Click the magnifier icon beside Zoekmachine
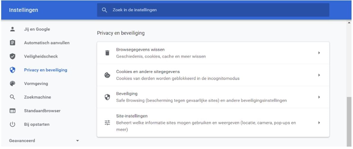Image resolution: width=353 pixels, height=149 pixels. tap(12, 97)
